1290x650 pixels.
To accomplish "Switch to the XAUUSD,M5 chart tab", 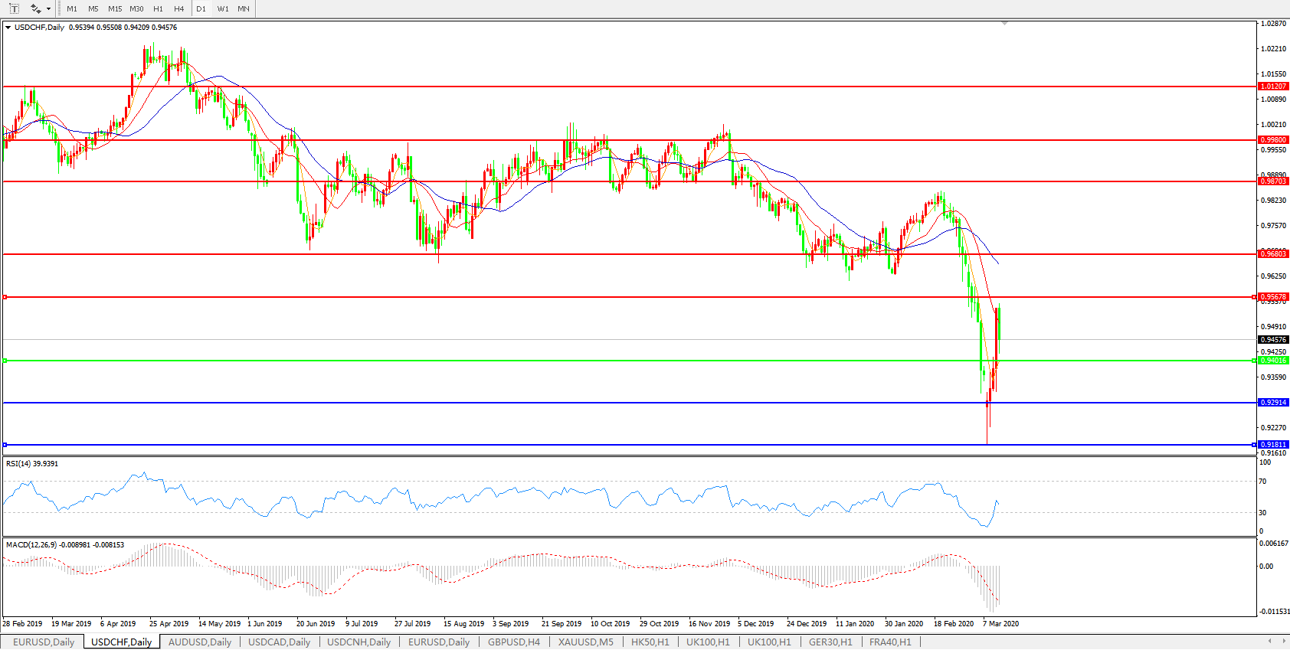I will 585,642.
